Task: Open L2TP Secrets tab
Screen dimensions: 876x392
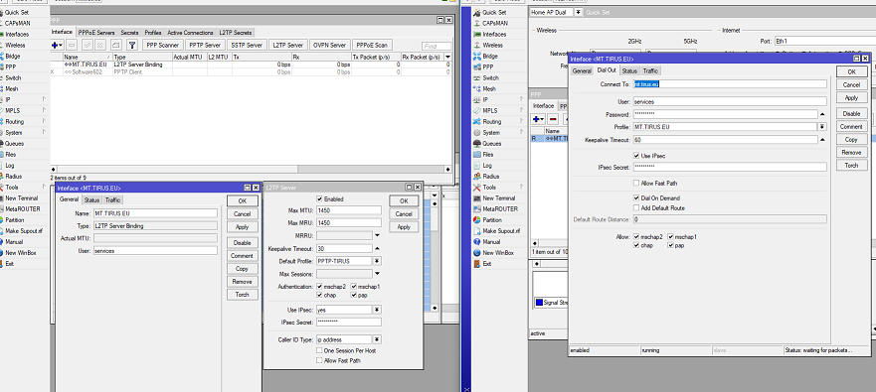Action: tap(236, 33)
